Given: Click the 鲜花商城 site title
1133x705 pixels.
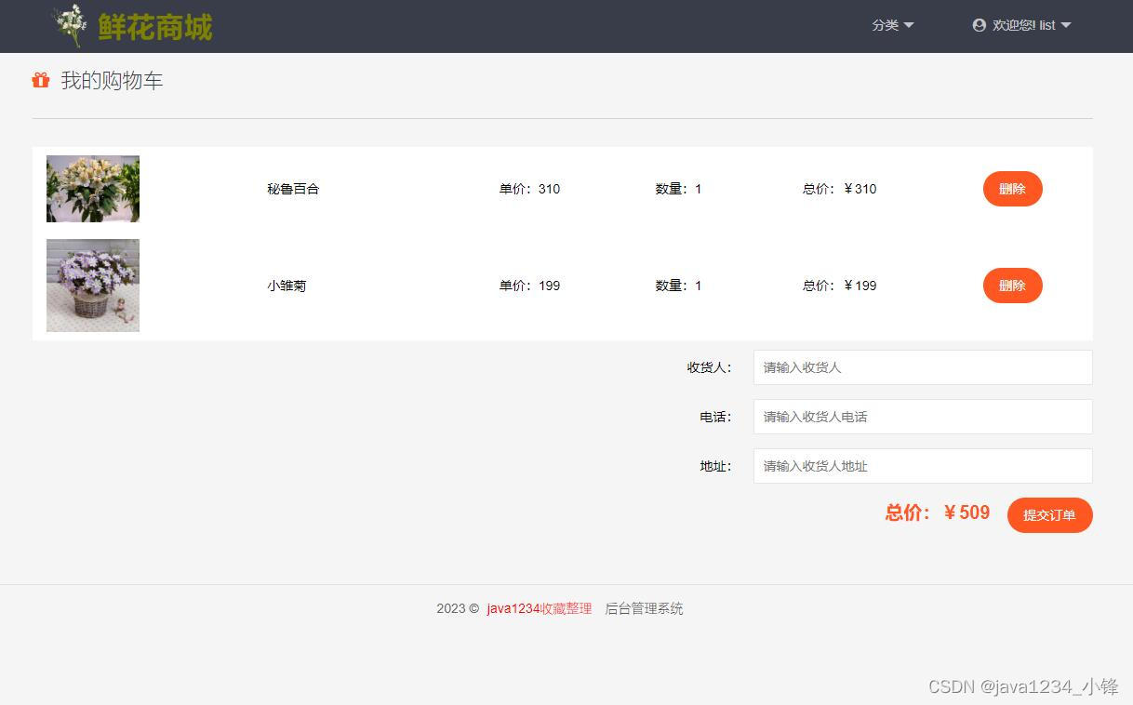Looking at the screenshot, I should [x=155, y=27].
